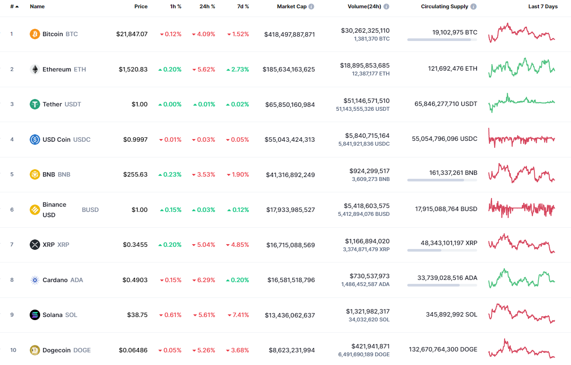Select the Solana logo icon
The width and height of the screenshot is (571, 365).
[34, 314]
